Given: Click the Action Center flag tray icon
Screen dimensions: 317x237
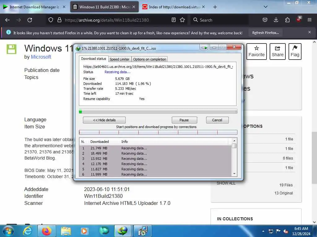Looking at the screenshot, I should click(x=278, y=231).
